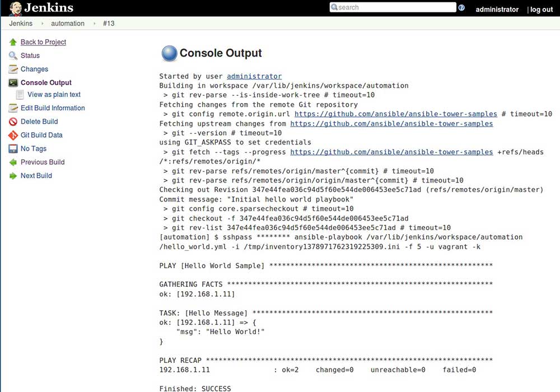Click the Status magnifier icon
Image resolution: width=560 pixels, height=392 pixels.
pyautogui.click(x=13, y=55)
